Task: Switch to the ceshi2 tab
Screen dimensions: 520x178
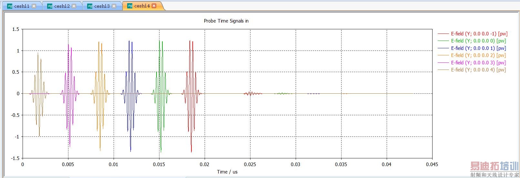Action: [62, 6]
